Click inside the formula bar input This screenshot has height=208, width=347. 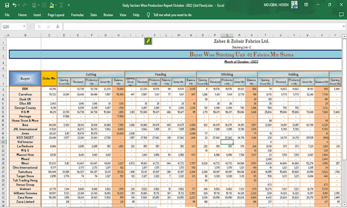point(203,26)
